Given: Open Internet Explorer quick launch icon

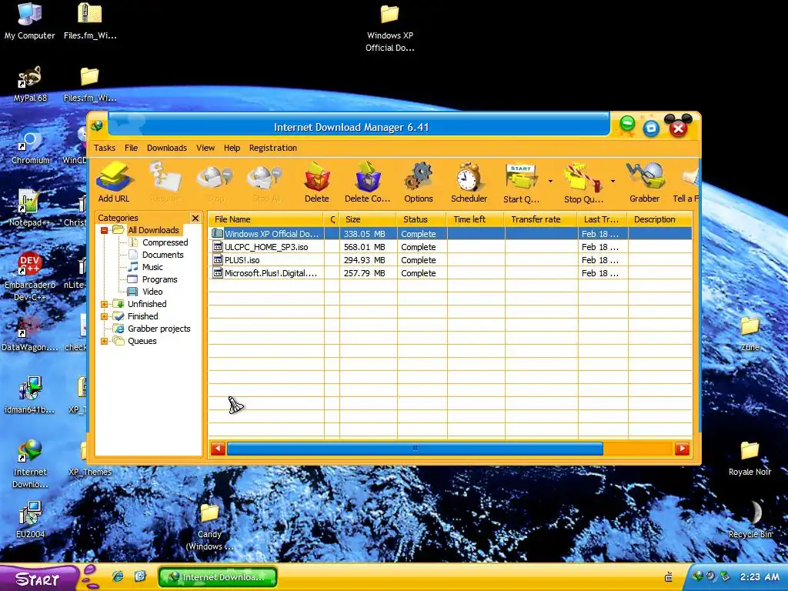Looking at the screenshot, I should click(118, 576).
